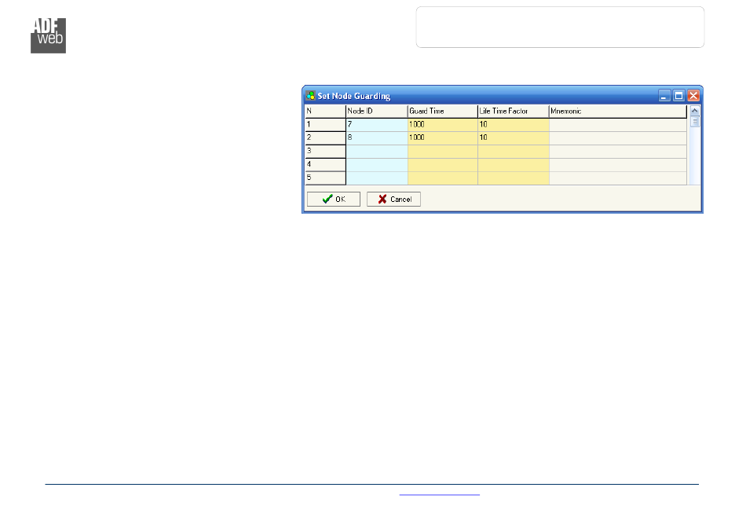Image resolution: width=746 pixels, height=524 pixels.
Task: Click Mnemonic cell in row 1
Action: point(618,125)
